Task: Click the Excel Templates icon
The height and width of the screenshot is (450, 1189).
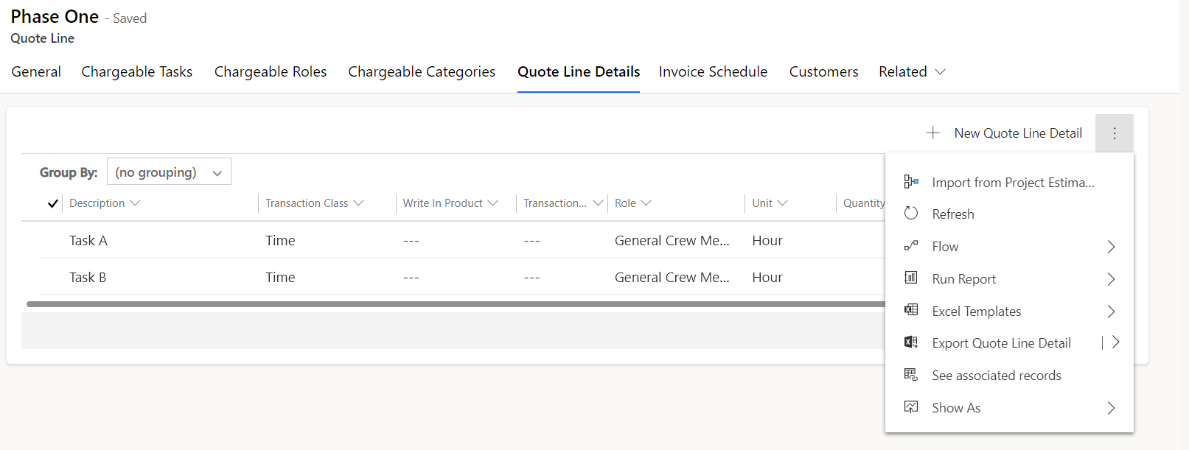Action: point(911,311)
